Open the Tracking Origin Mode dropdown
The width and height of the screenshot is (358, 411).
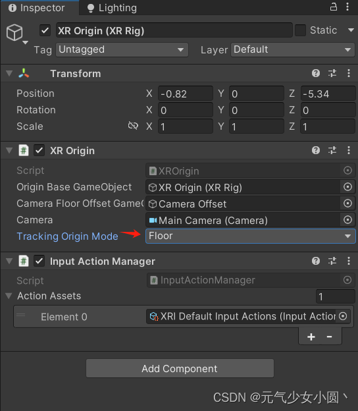pyautogui.click(x=251, y=236)
